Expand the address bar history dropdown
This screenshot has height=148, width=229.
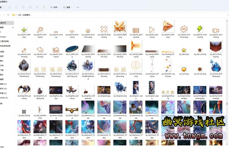point(228,15)
